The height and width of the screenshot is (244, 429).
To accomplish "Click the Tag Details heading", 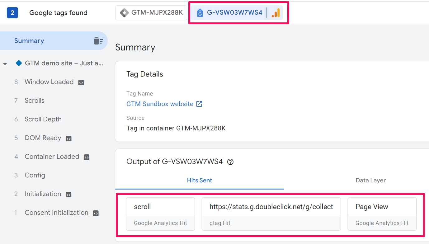I will point(145,74).
